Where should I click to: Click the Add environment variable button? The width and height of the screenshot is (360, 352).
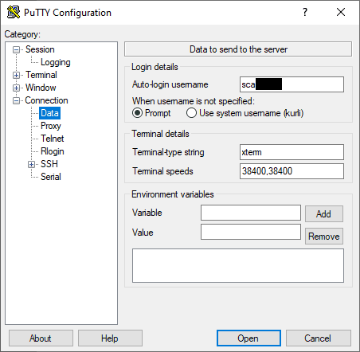click(x=324, y=214)
